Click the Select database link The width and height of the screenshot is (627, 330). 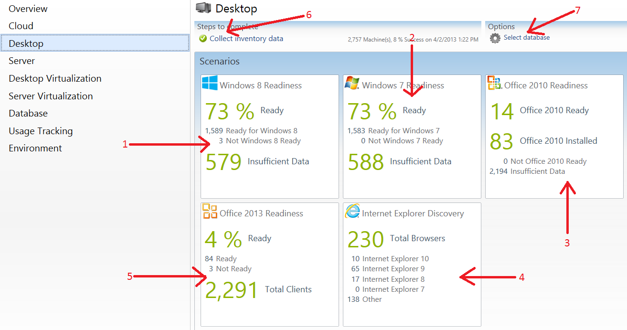(x=527, y=37)
